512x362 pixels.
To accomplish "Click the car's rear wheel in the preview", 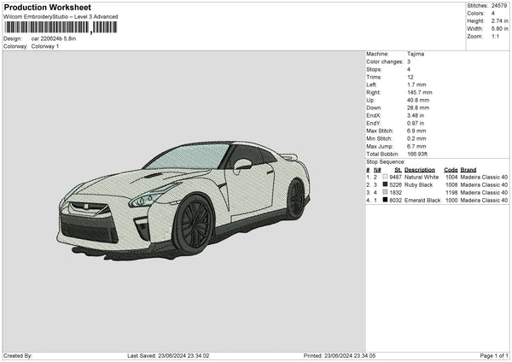I will point(295,200).
